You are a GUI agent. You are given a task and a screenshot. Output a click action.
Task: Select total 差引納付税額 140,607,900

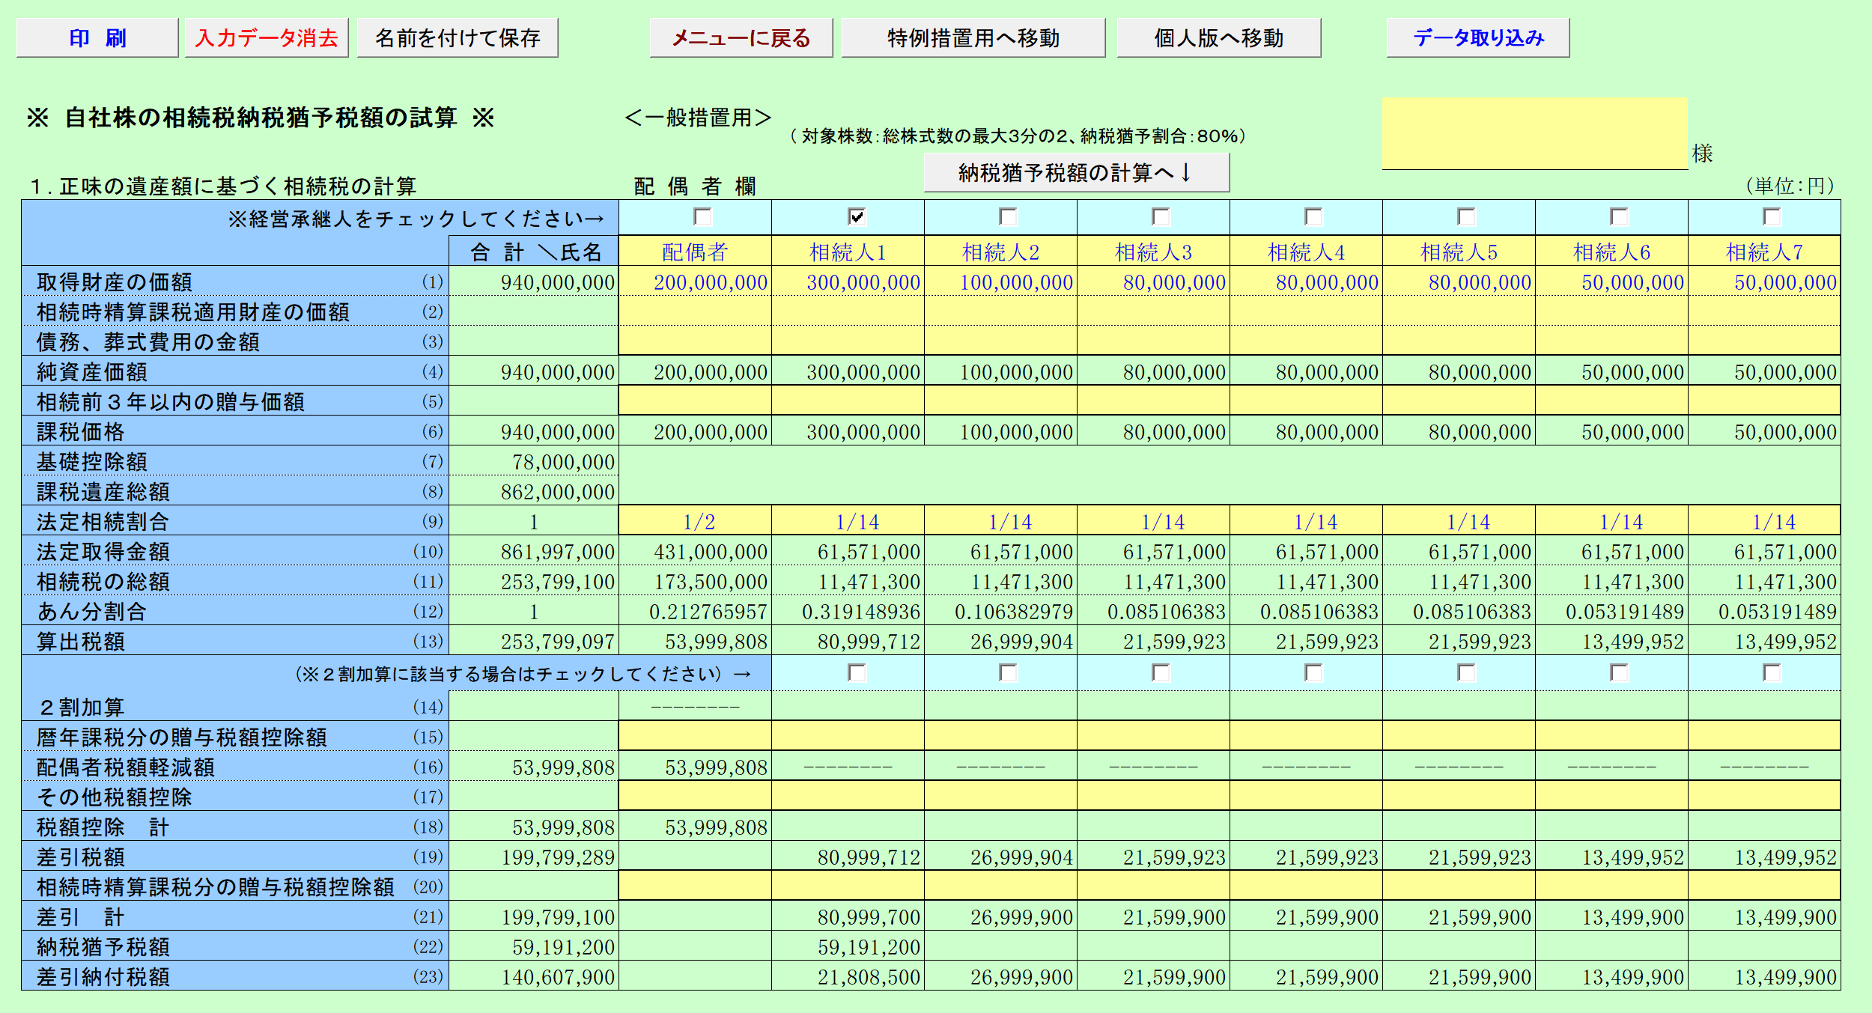click(534, 976)
